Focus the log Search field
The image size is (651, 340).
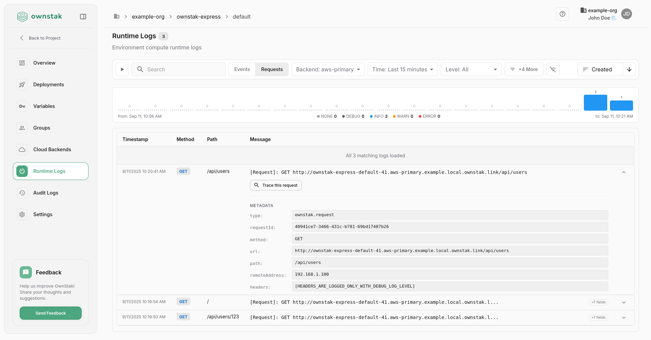point(183,69)
